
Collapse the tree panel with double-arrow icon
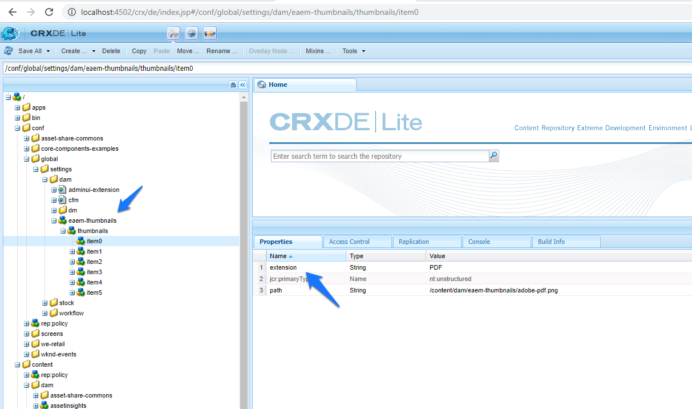242,85
